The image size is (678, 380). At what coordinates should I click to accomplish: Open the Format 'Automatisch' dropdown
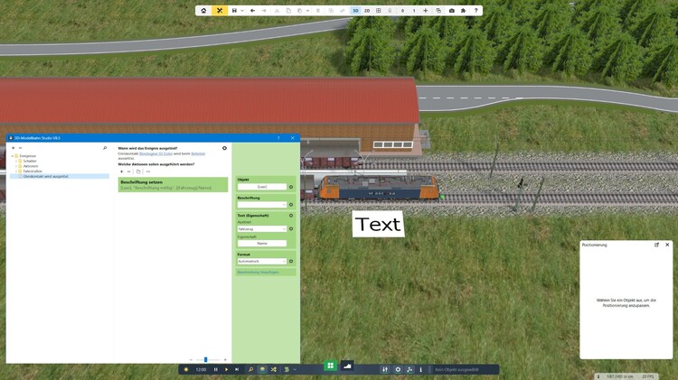262,261
